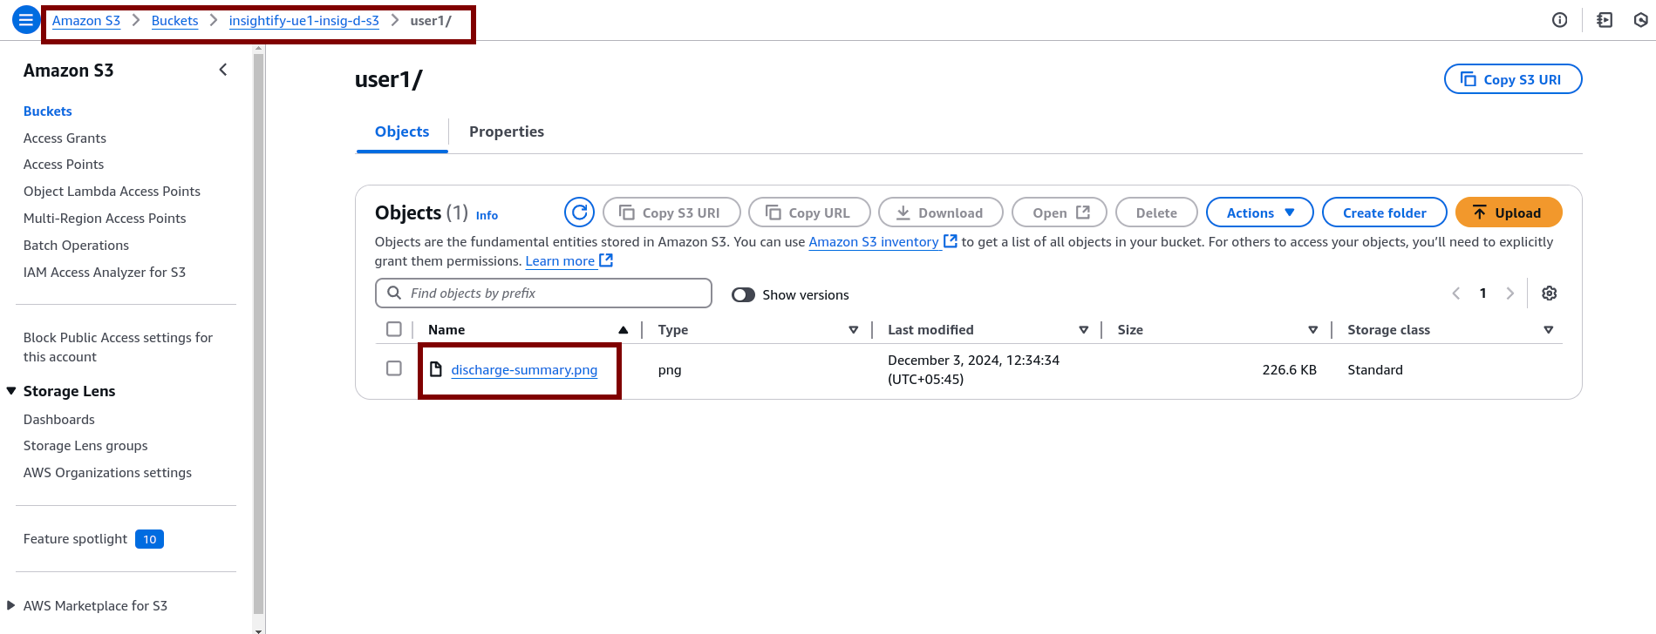Image resolution: width=1656 pixels, height=634 pixels.
Task: Collapse the Amazon S3 sidebar with the chevron
Action: coord(223,70)
